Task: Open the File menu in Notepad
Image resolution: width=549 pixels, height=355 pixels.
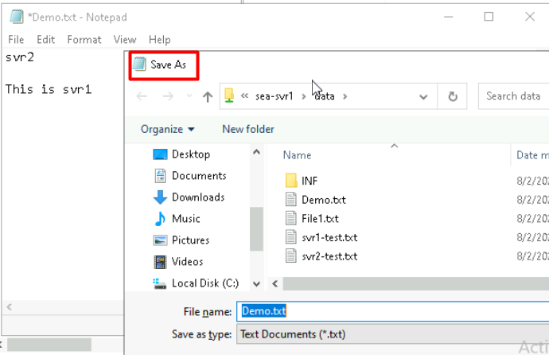Action: 16,40
